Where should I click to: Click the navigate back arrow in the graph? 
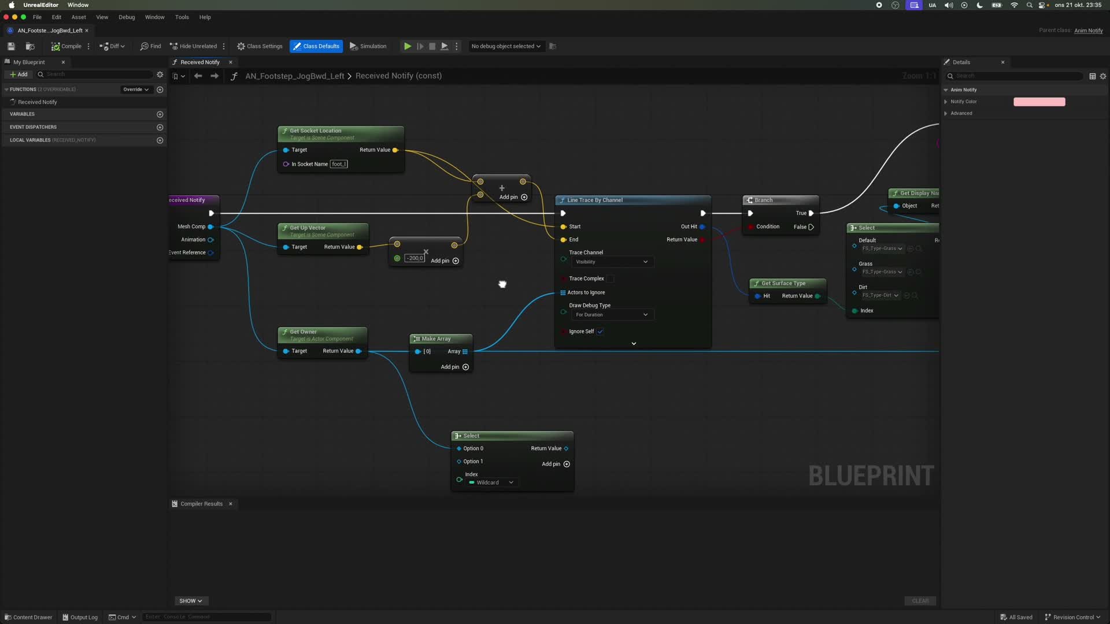198,76
